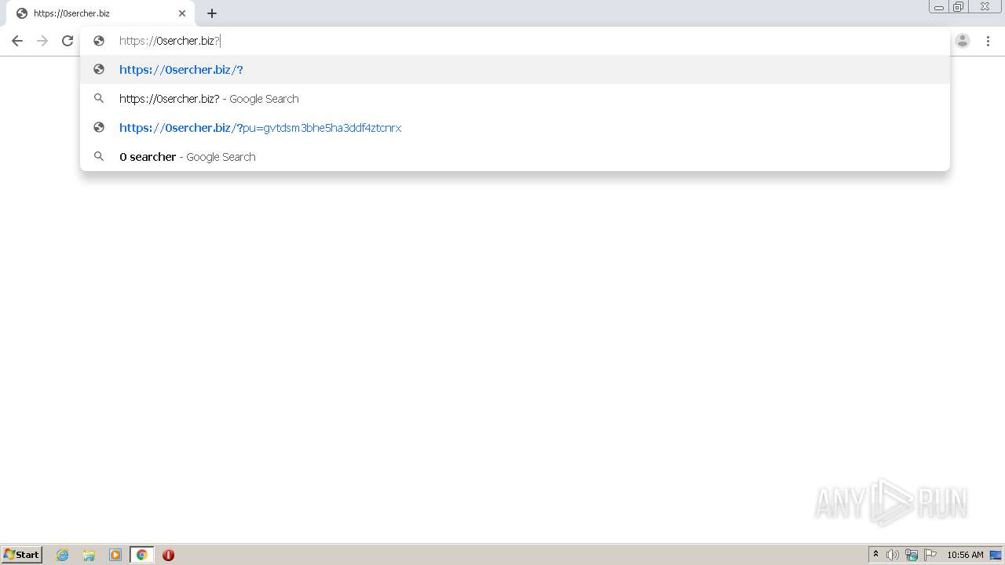Reload the current page
1005x565 pixels.
point(68,41)
